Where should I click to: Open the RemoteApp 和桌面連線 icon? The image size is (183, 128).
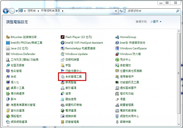click(63, 48)
